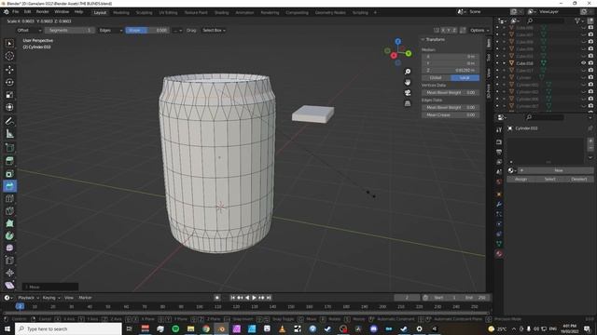The image size is (597, 335).
Task: Select the Move tool in toolbar
Action: (9, 70)
